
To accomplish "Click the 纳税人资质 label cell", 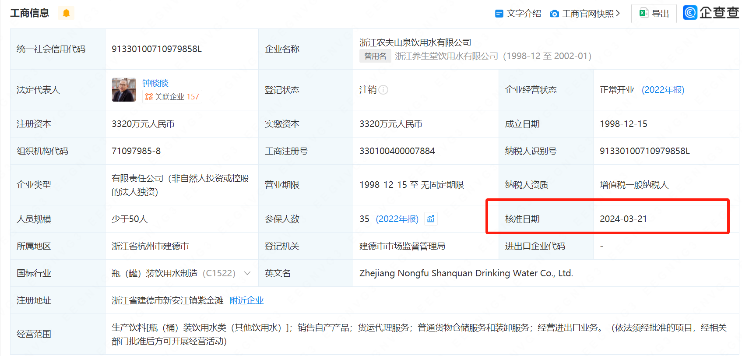I will click(x=546, y=185).
